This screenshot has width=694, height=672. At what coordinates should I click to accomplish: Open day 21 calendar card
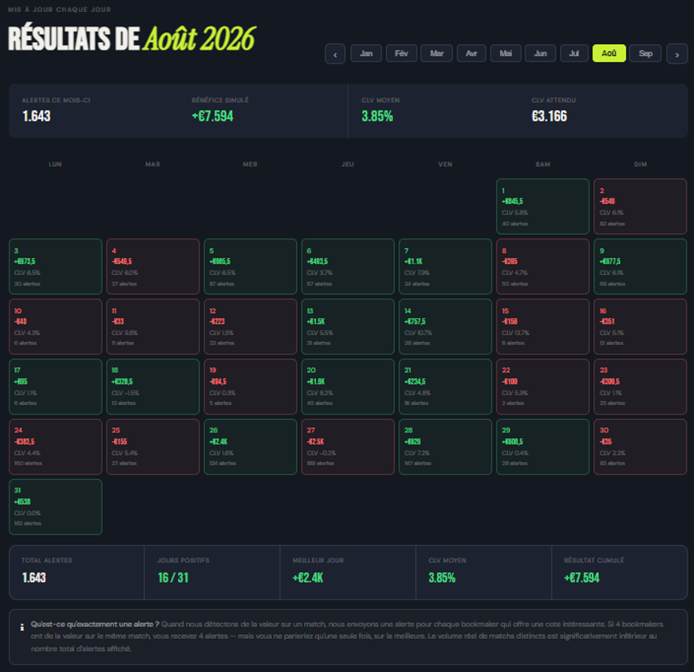445,387
